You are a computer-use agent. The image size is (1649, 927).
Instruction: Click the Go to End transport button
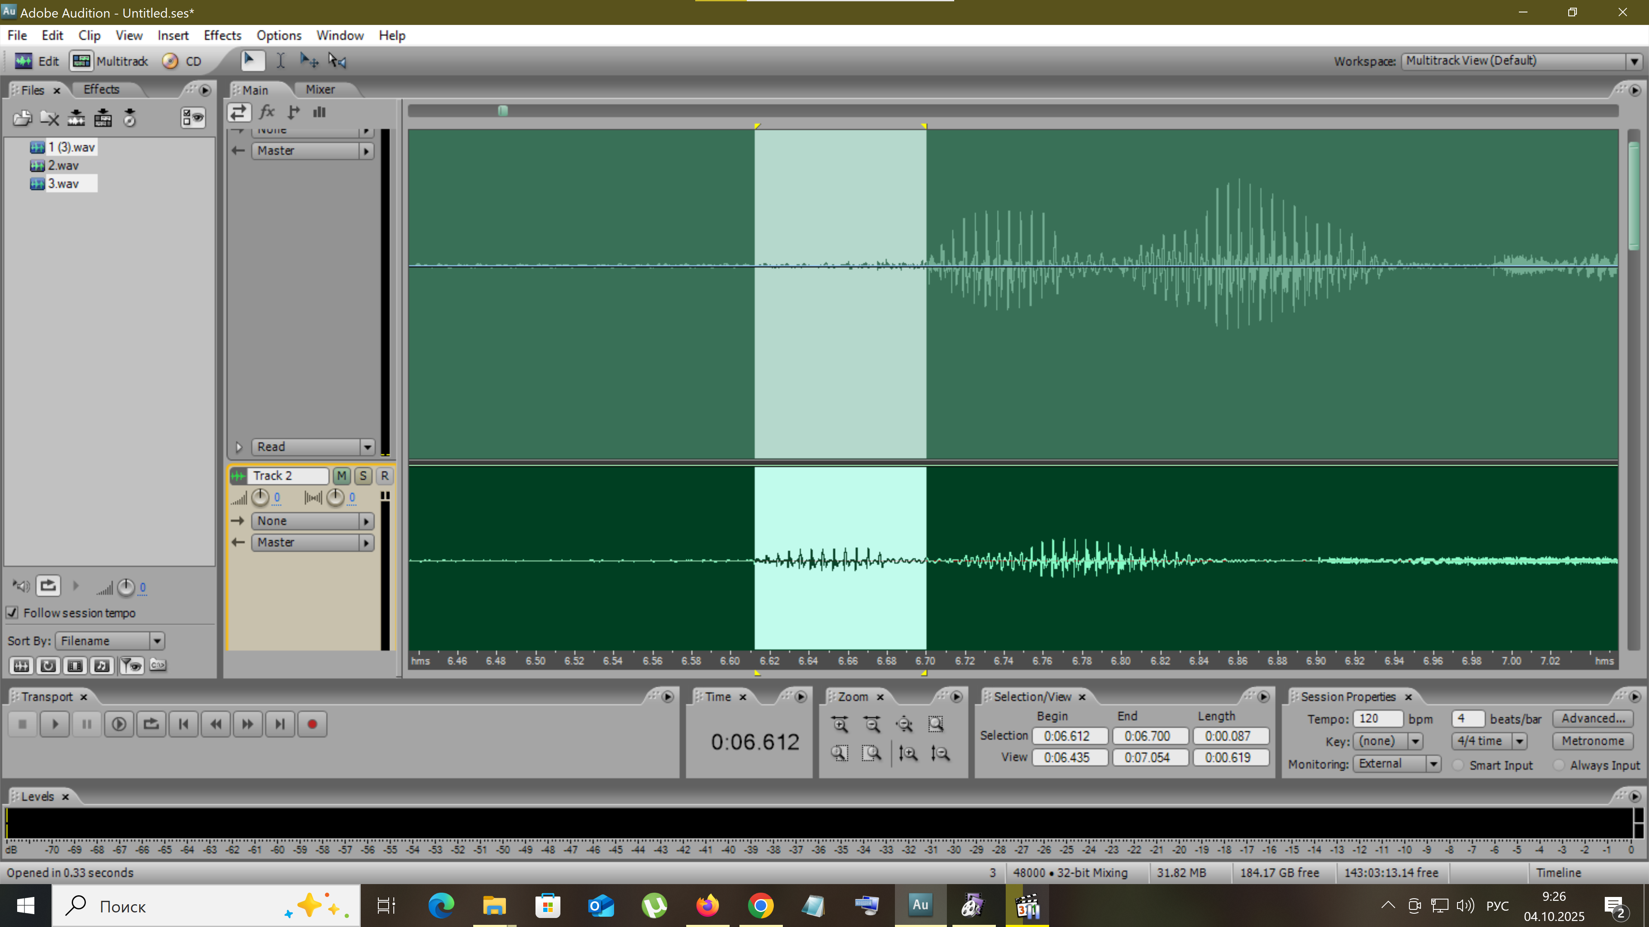[280, 724]
